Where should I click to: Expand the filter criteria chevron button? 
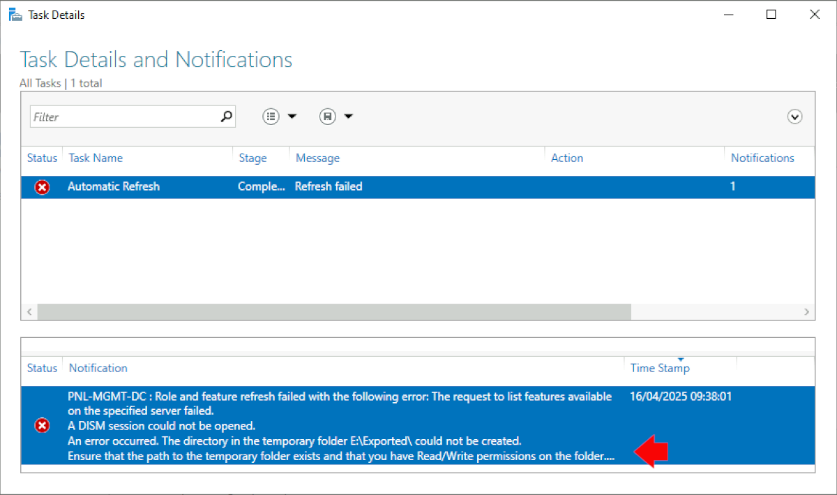click(x=794, y=117)
